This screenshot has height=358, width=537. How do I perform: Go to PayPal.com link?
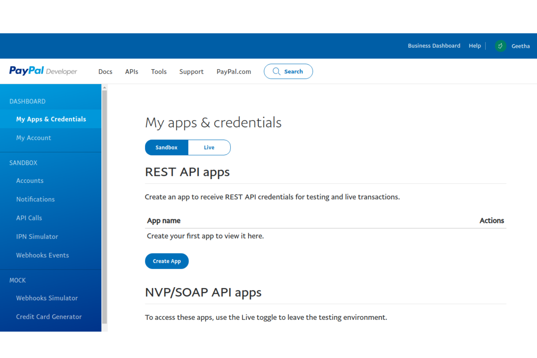[234, 72]
